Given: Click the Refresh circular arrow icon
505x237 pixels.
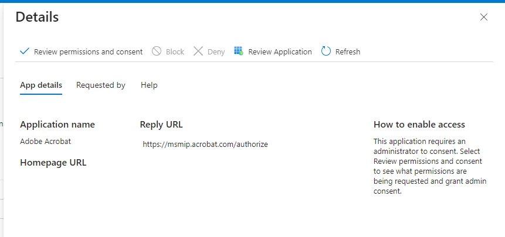Looking at the screenshot, I should 326,51.
